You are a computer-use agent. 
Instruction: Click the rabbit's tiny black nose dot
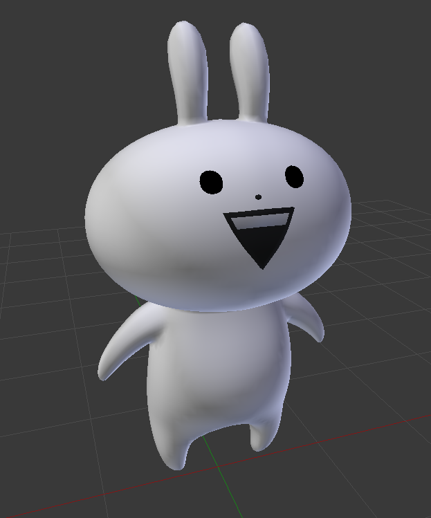click(x=259, y=197)
